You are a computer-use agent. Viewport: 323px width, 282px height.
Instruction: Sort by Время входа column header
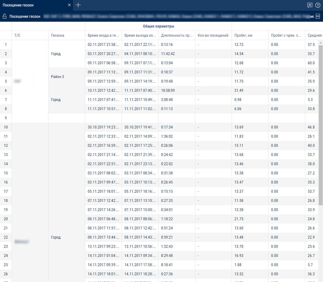(x=103, y=35)
